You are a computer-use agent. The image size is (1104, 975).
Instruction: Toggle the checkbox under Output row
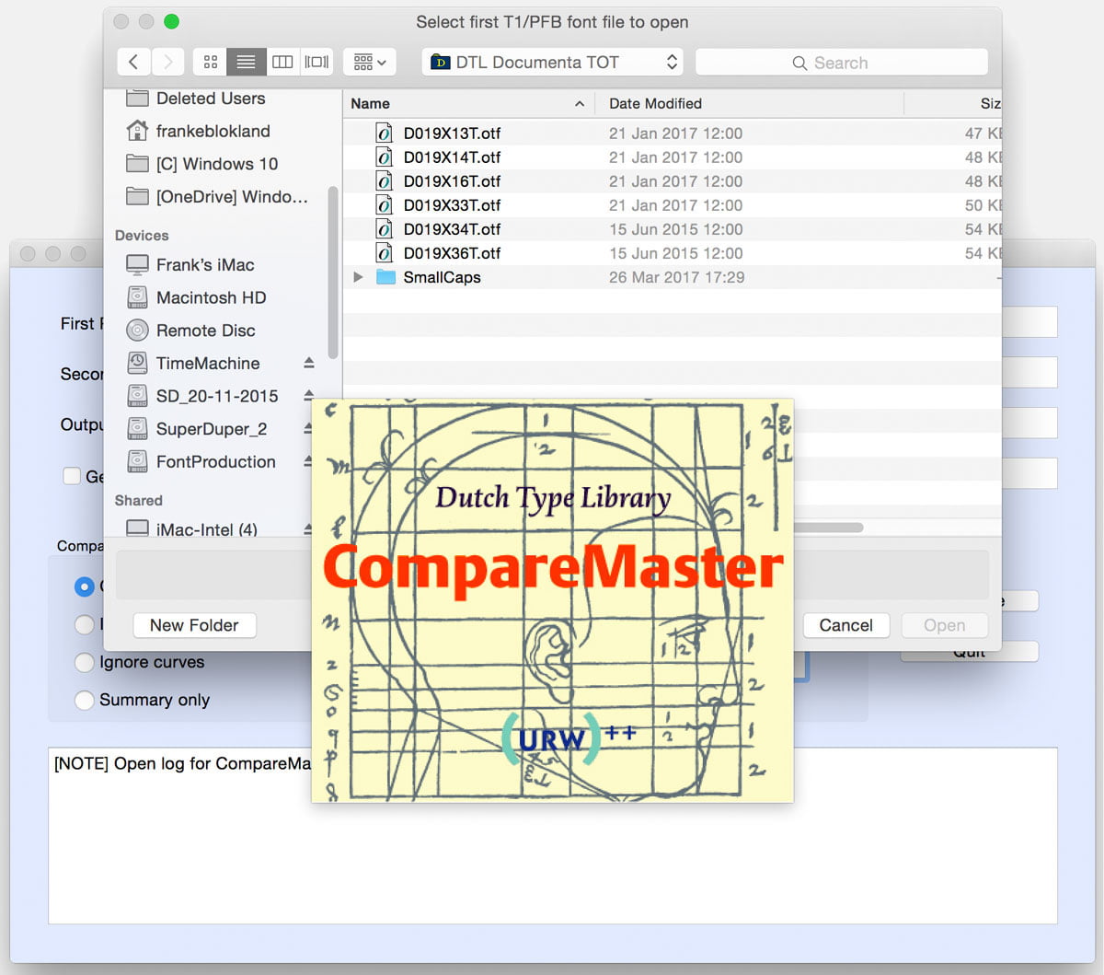tap(71, 476)
